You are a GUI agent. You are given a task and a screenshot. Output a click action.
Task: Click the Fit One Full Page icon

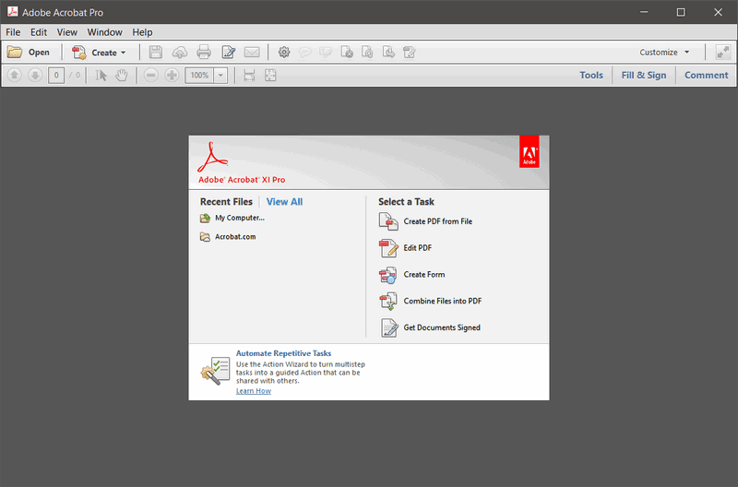[x=270, y=76]
